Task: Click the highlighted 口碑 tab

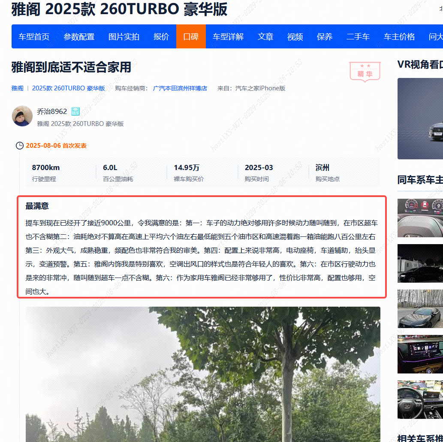Action: (191, 36)
